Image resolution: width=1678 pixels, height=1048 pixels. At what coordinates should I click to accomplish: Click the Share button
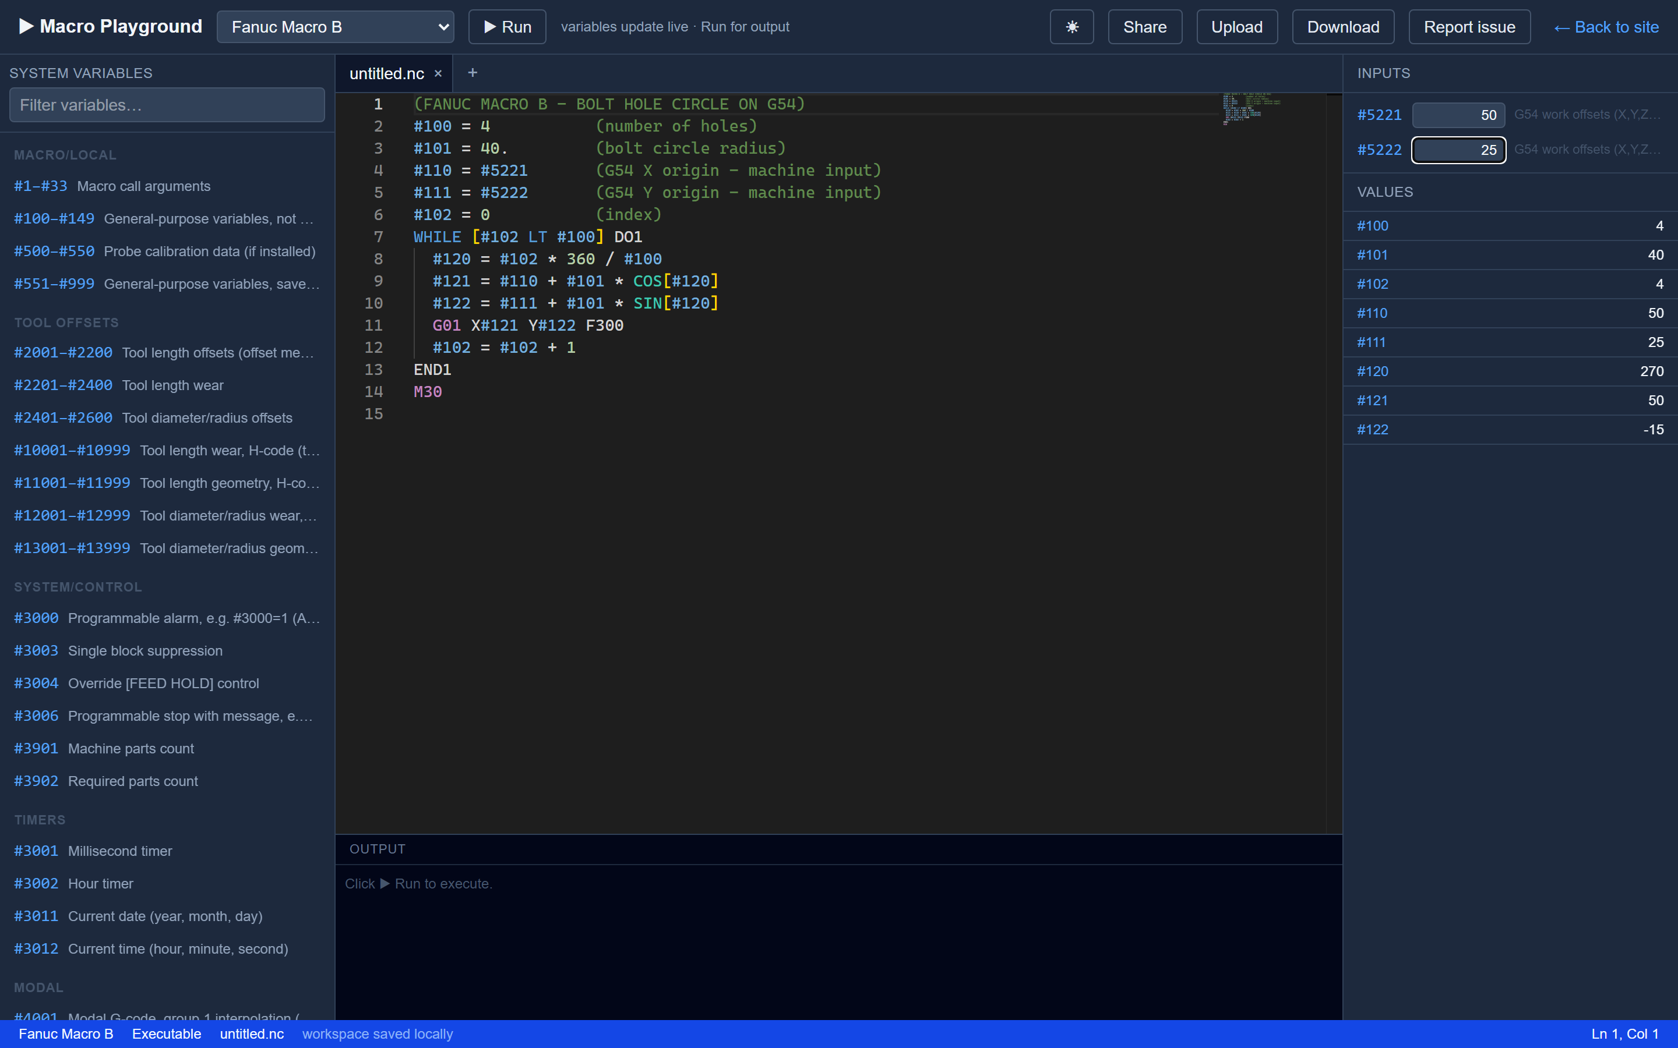[1145, 27]
